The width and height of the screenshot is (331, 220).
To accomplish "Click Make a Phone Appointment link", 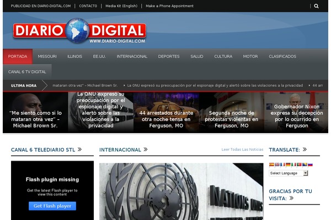I will pyautogui.click(x=169, y=6).
